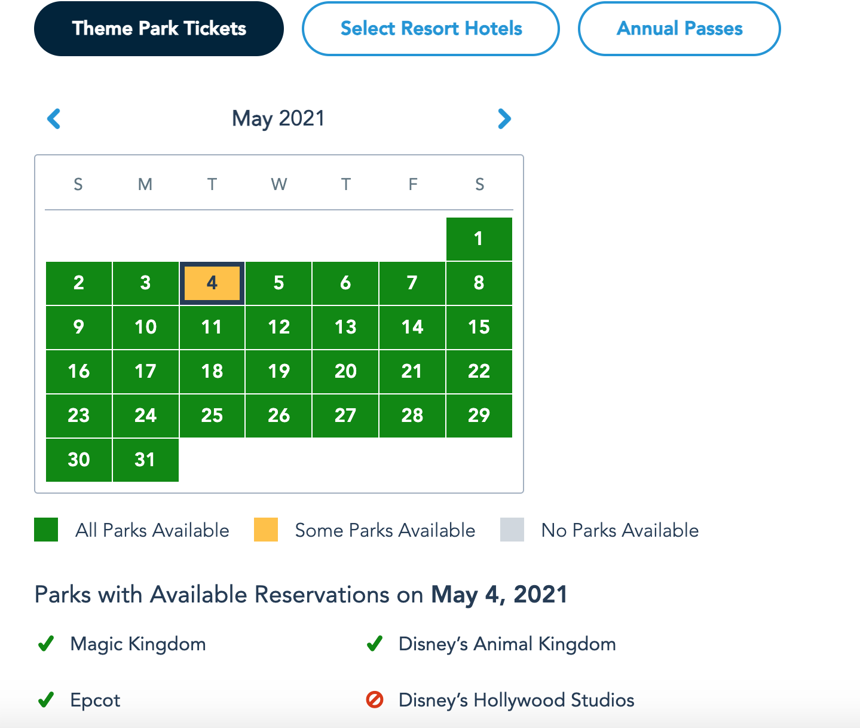Image resolution: width=860 pixels, height=728 pixels.
Task: Click green checkmark beside Magic Kingdom
Action: point(46,644)
